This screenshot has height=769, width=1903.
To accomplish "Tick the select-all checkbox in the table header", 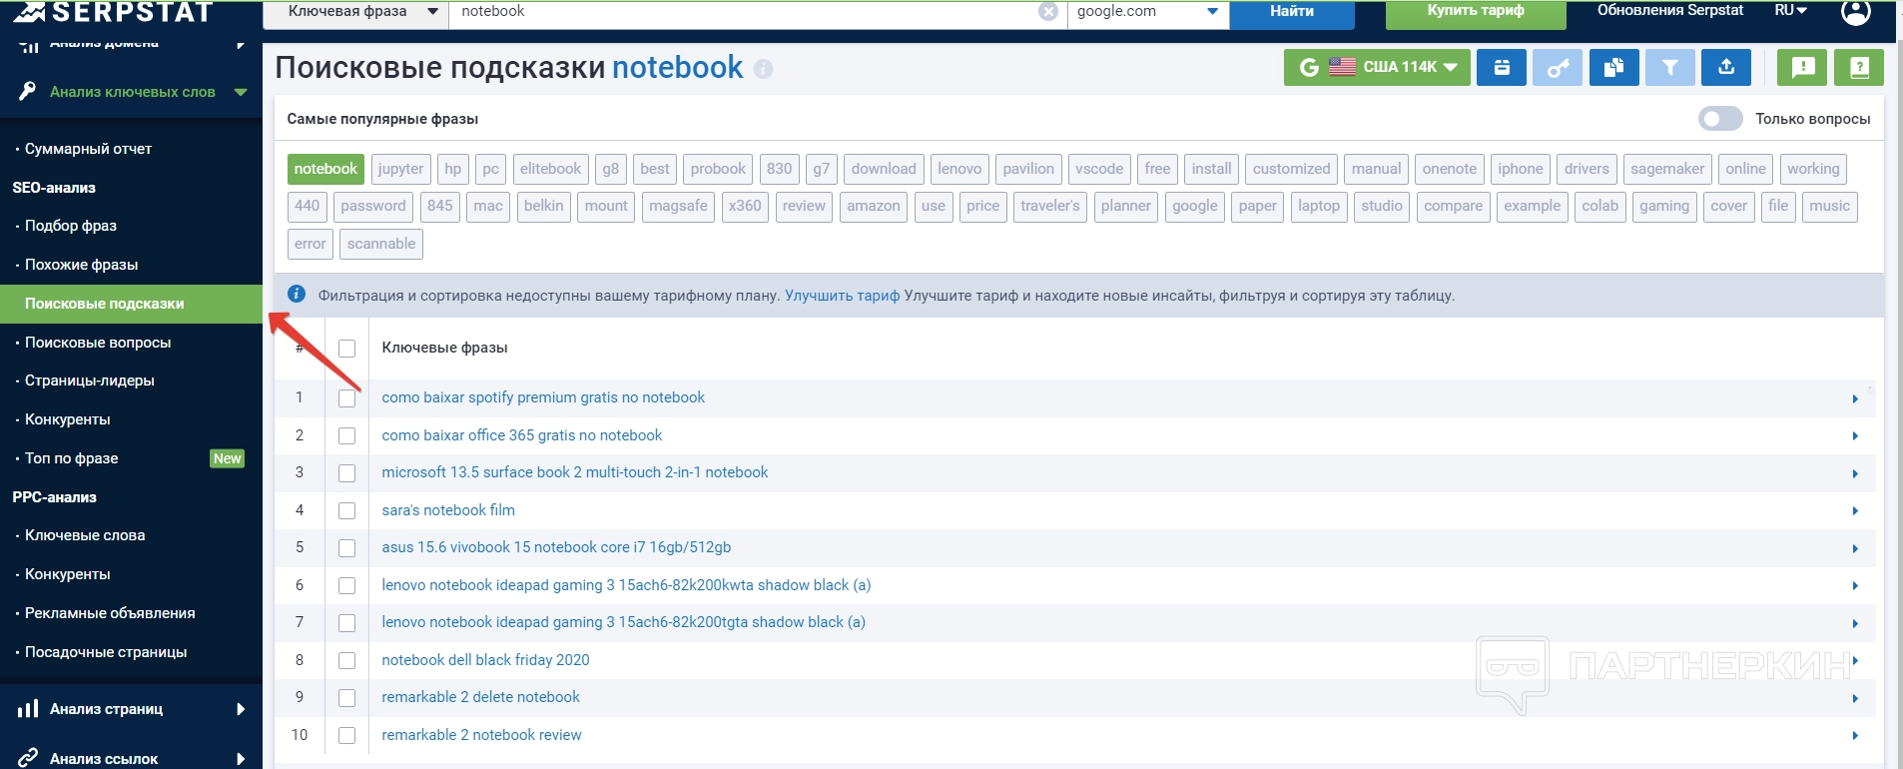I will point(347,349).
